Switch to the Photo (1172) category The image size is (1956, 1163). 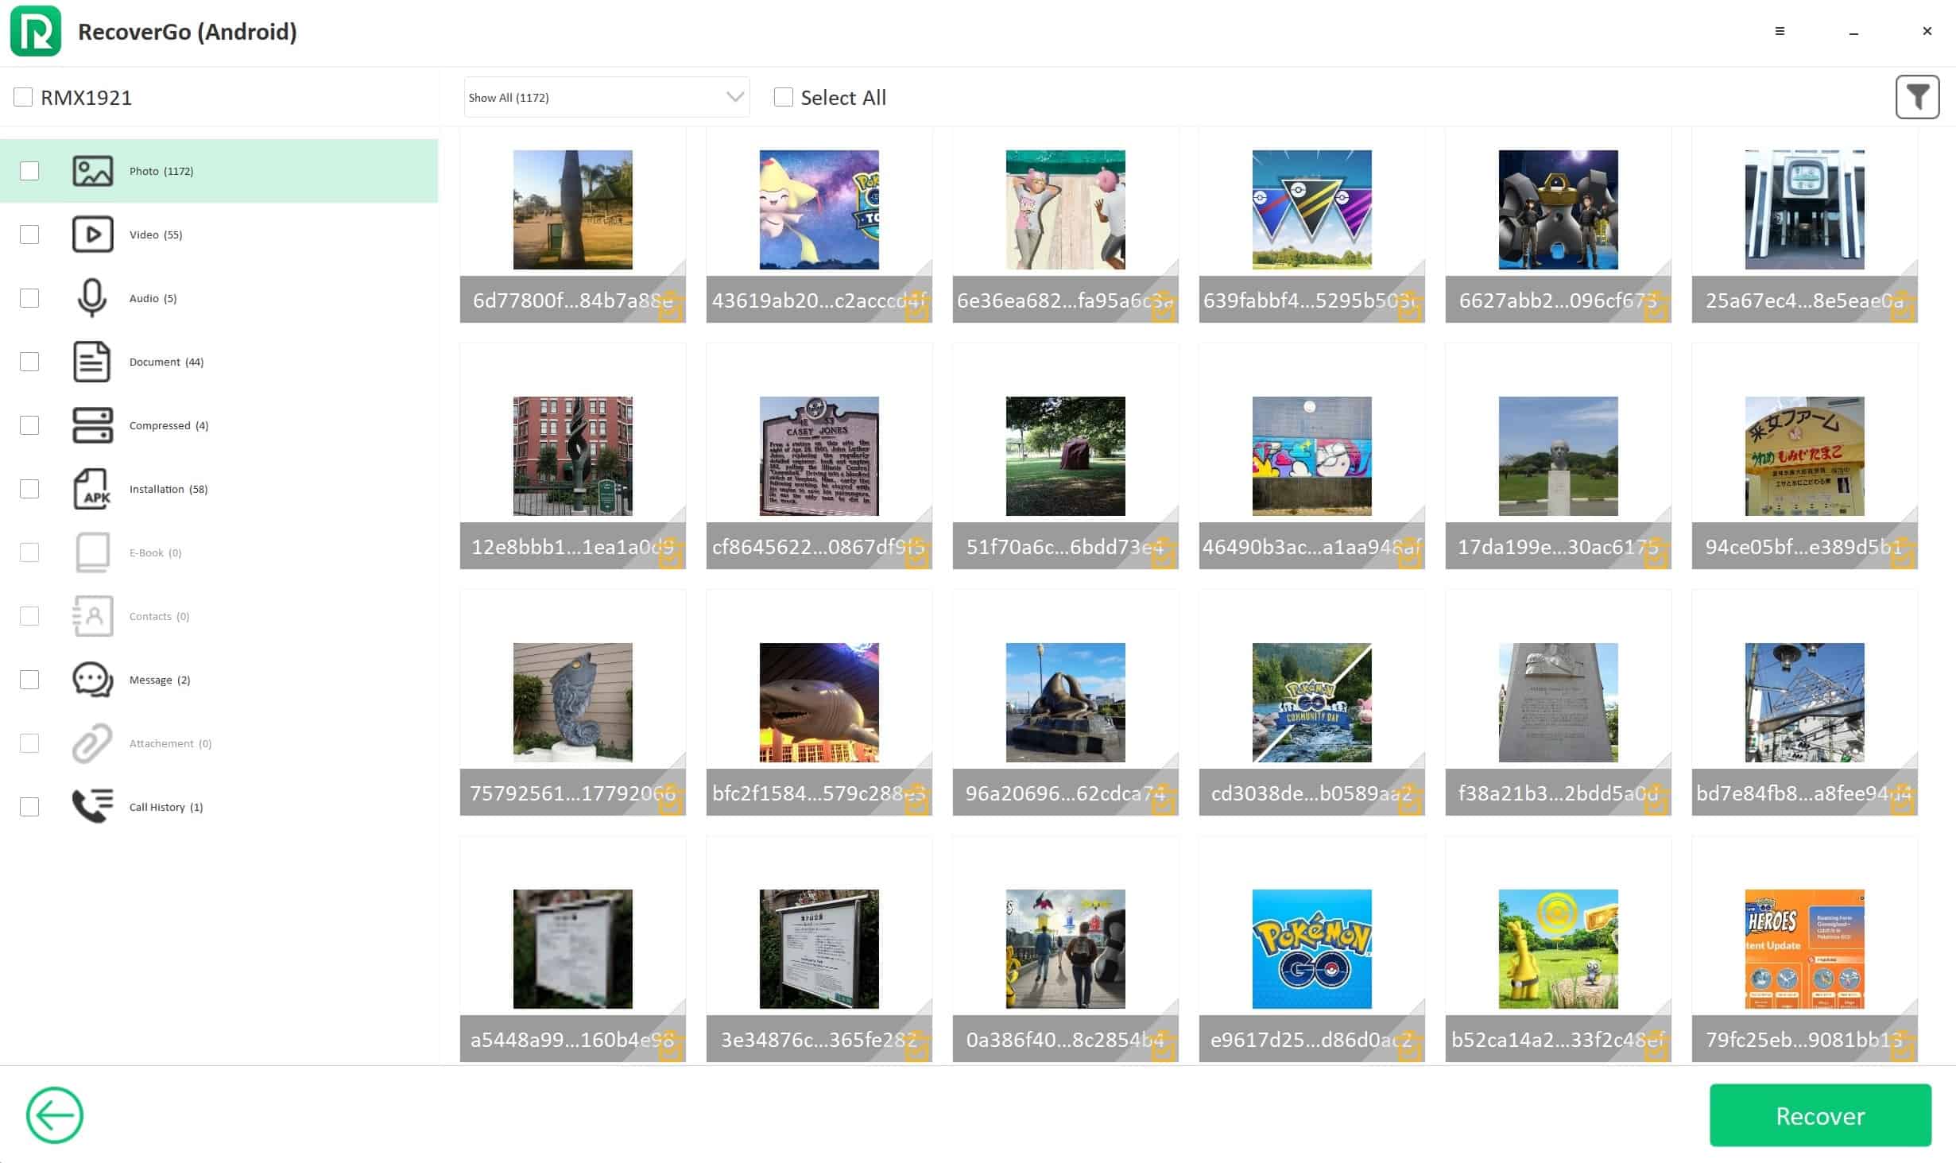click(x=161, y=171)
